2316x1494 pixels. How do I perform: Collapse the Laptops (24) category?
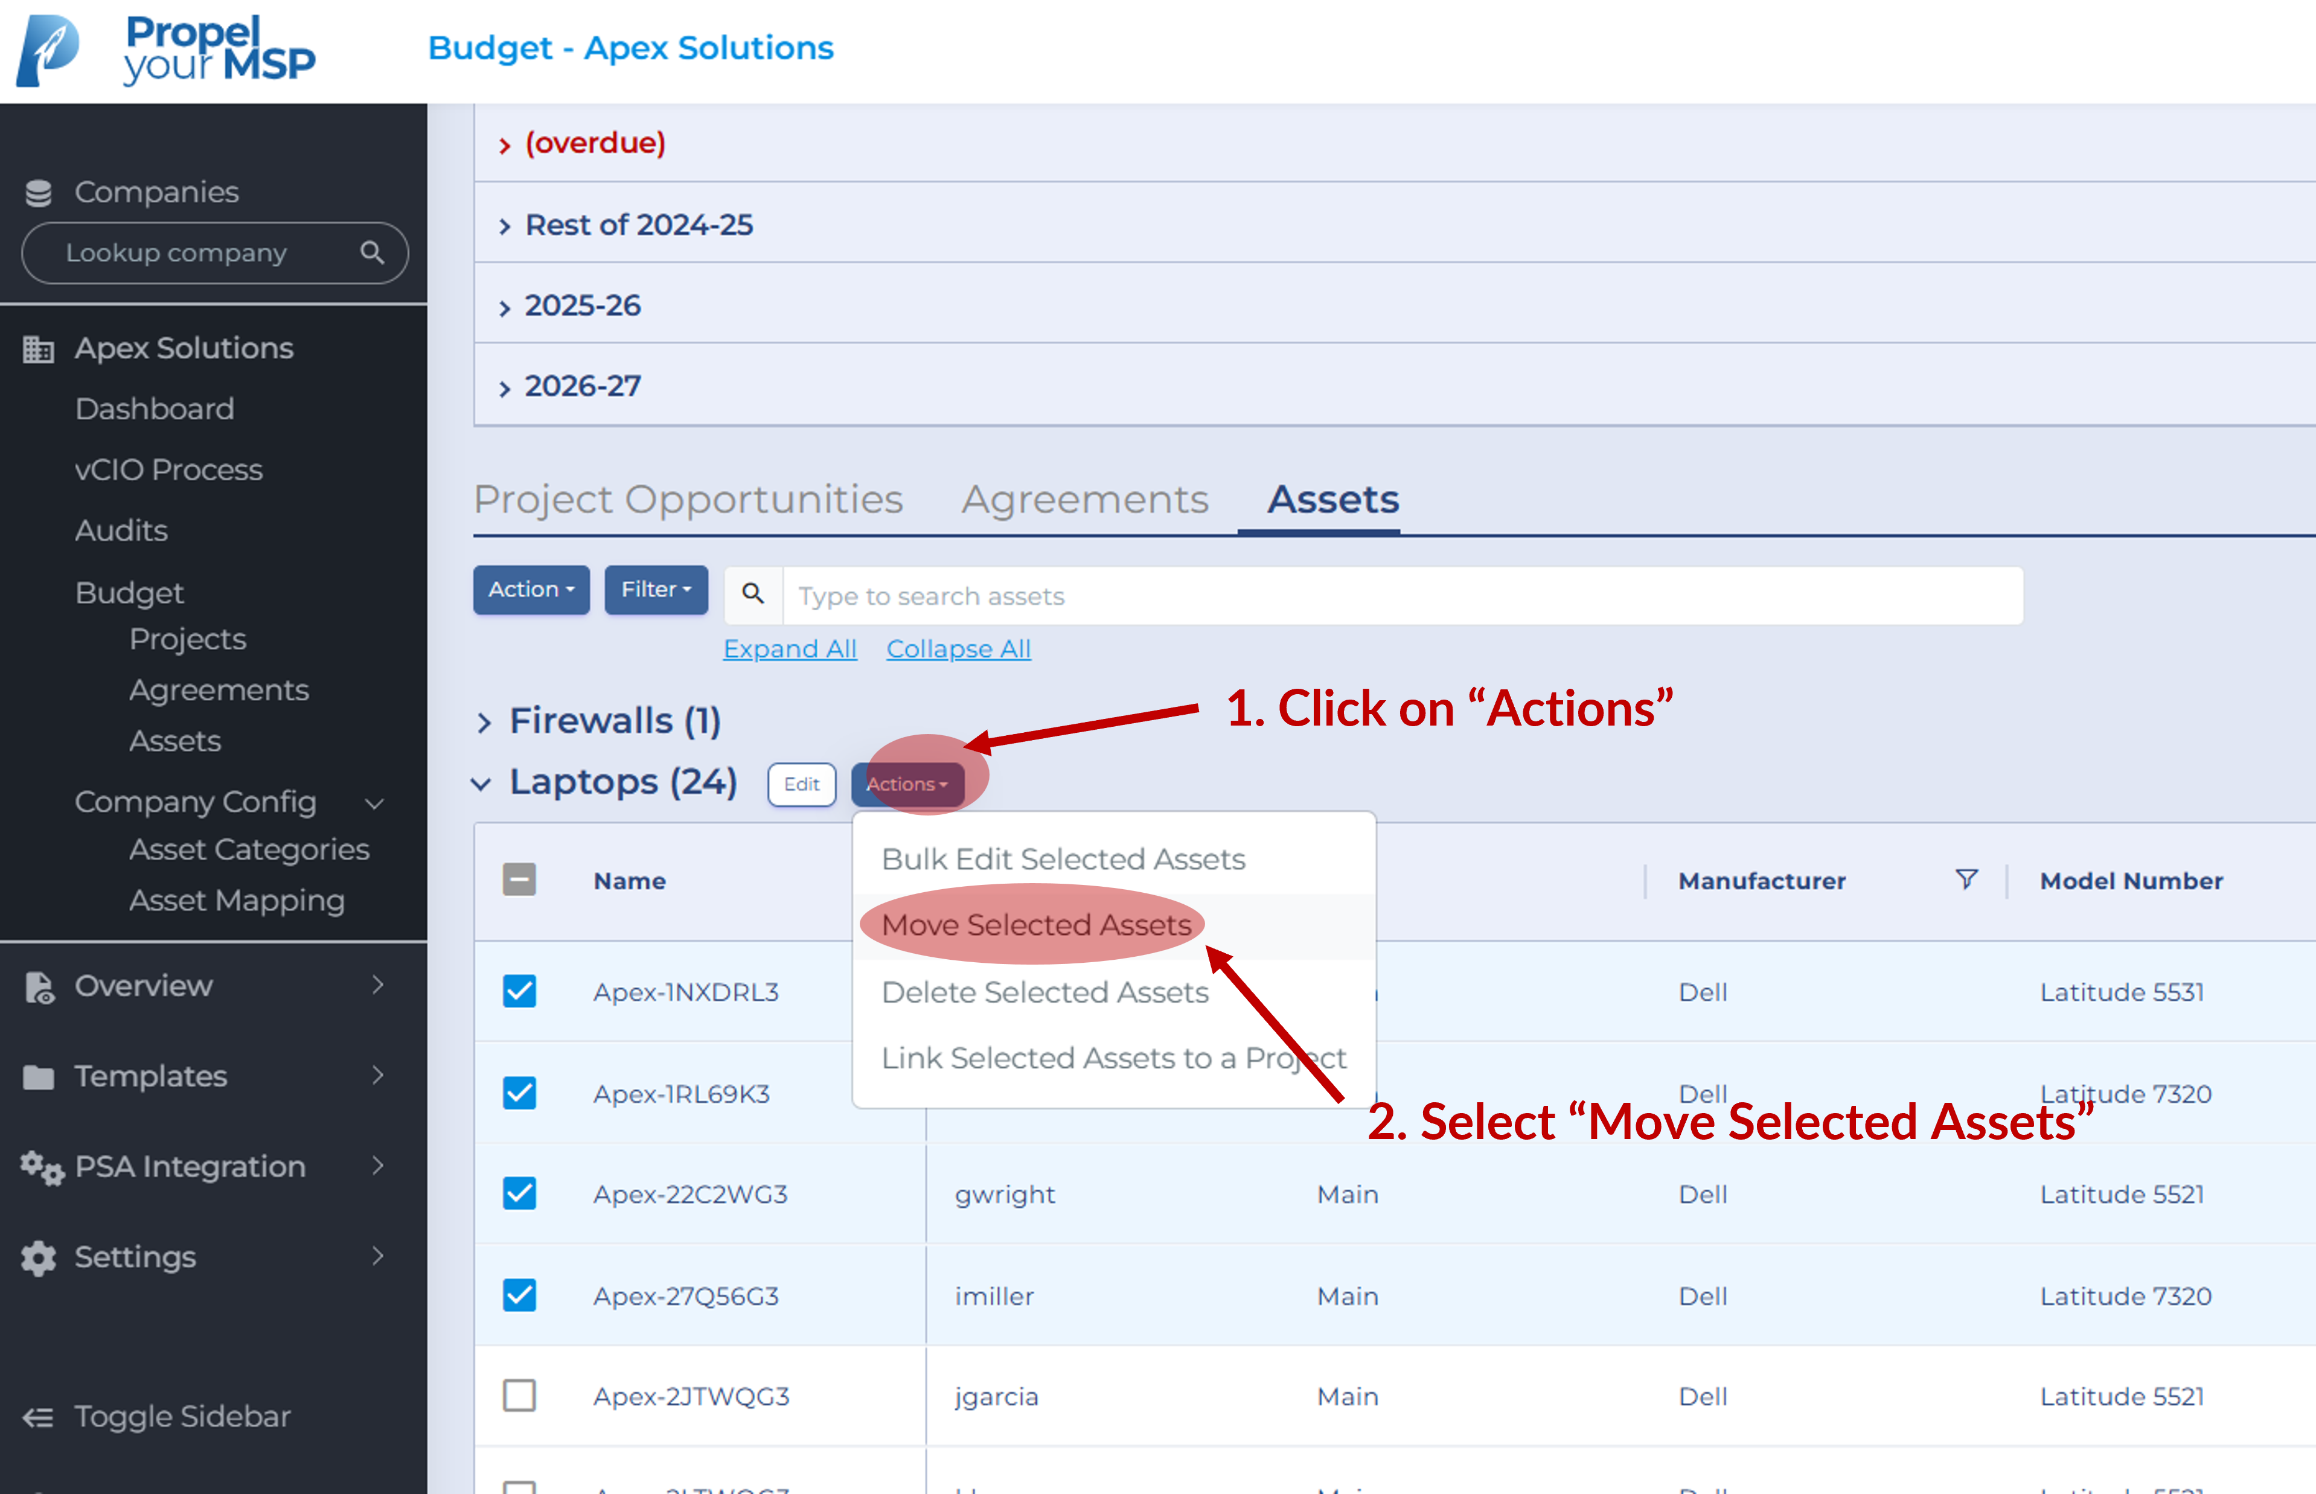pyautogui.click(x=481, y=784)
